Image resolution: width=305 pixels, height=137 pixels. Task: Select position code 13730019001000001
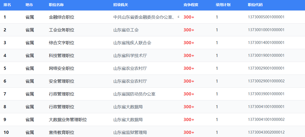pos(266,56)
